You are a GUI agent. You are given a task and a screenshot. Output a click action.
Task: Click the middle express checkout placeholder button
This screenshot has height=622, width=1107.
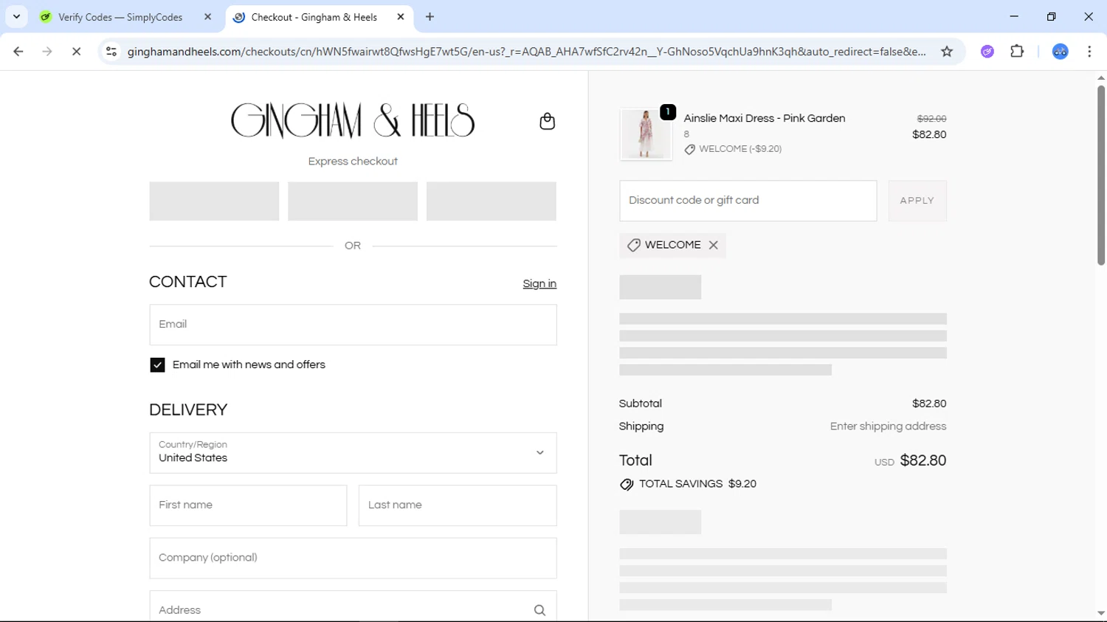pos(353,201)
